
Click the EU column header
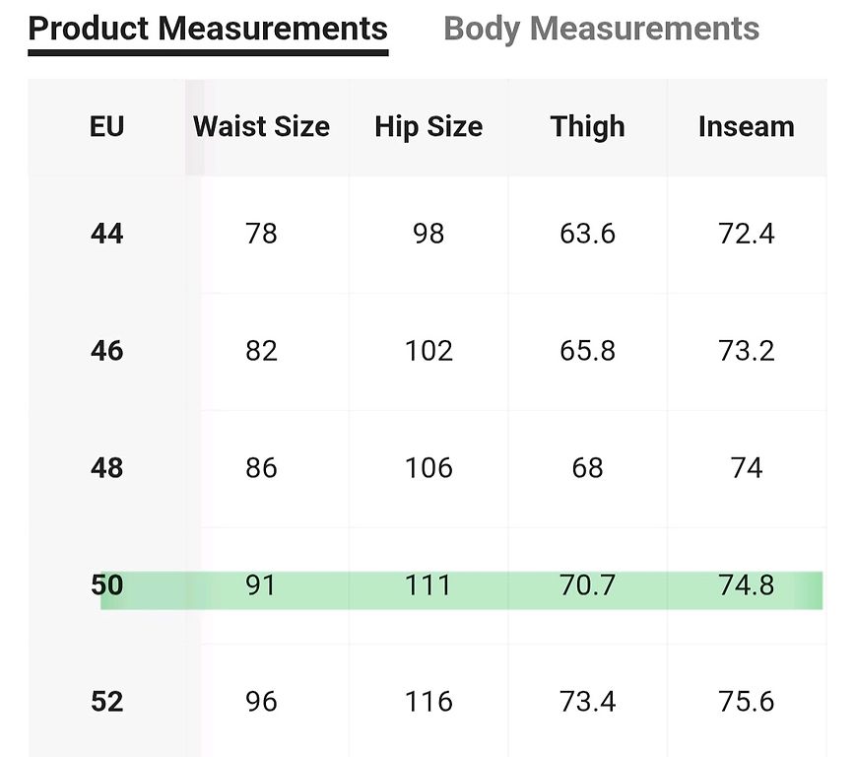tap(106, 126)
